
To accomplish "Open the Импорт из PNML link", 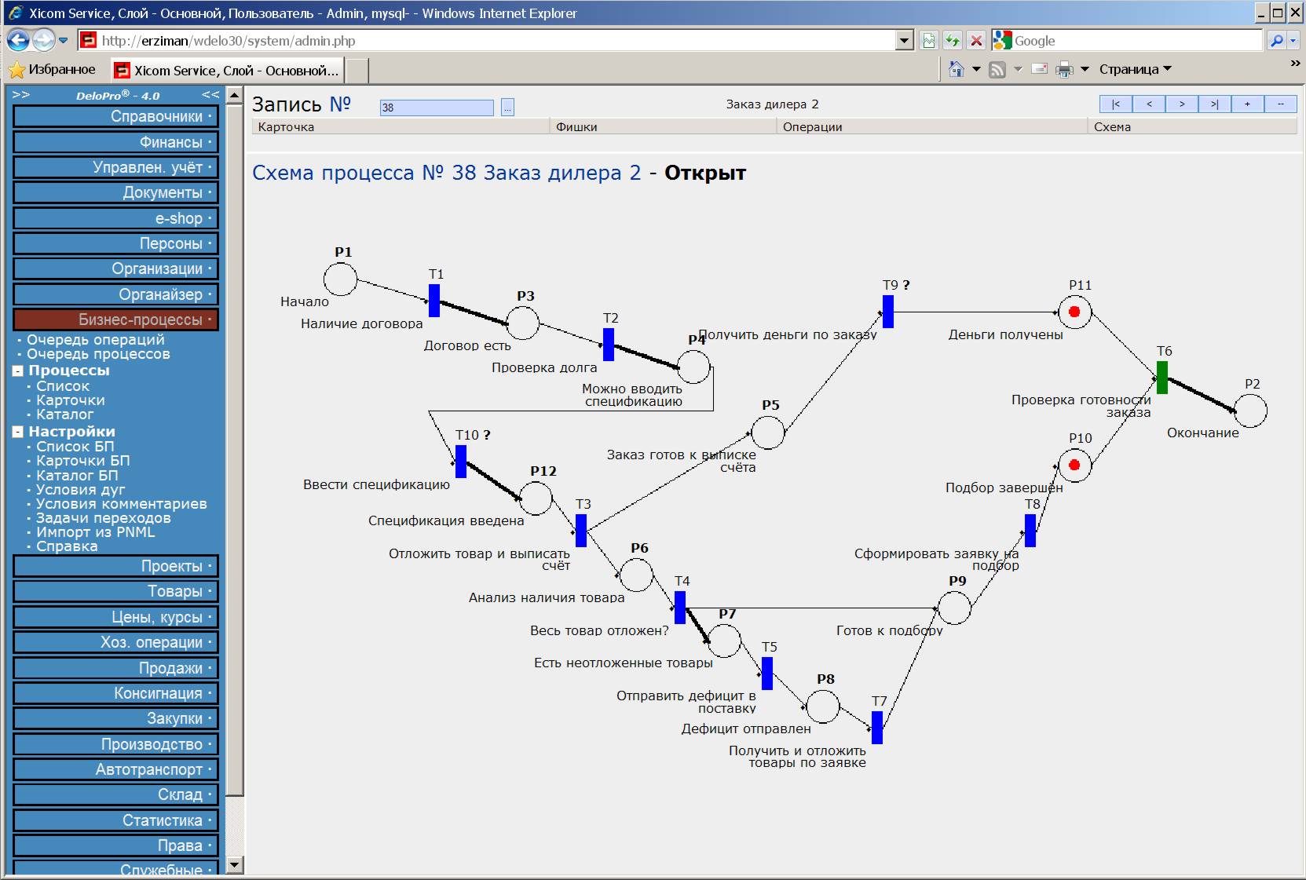I will 96,532.
